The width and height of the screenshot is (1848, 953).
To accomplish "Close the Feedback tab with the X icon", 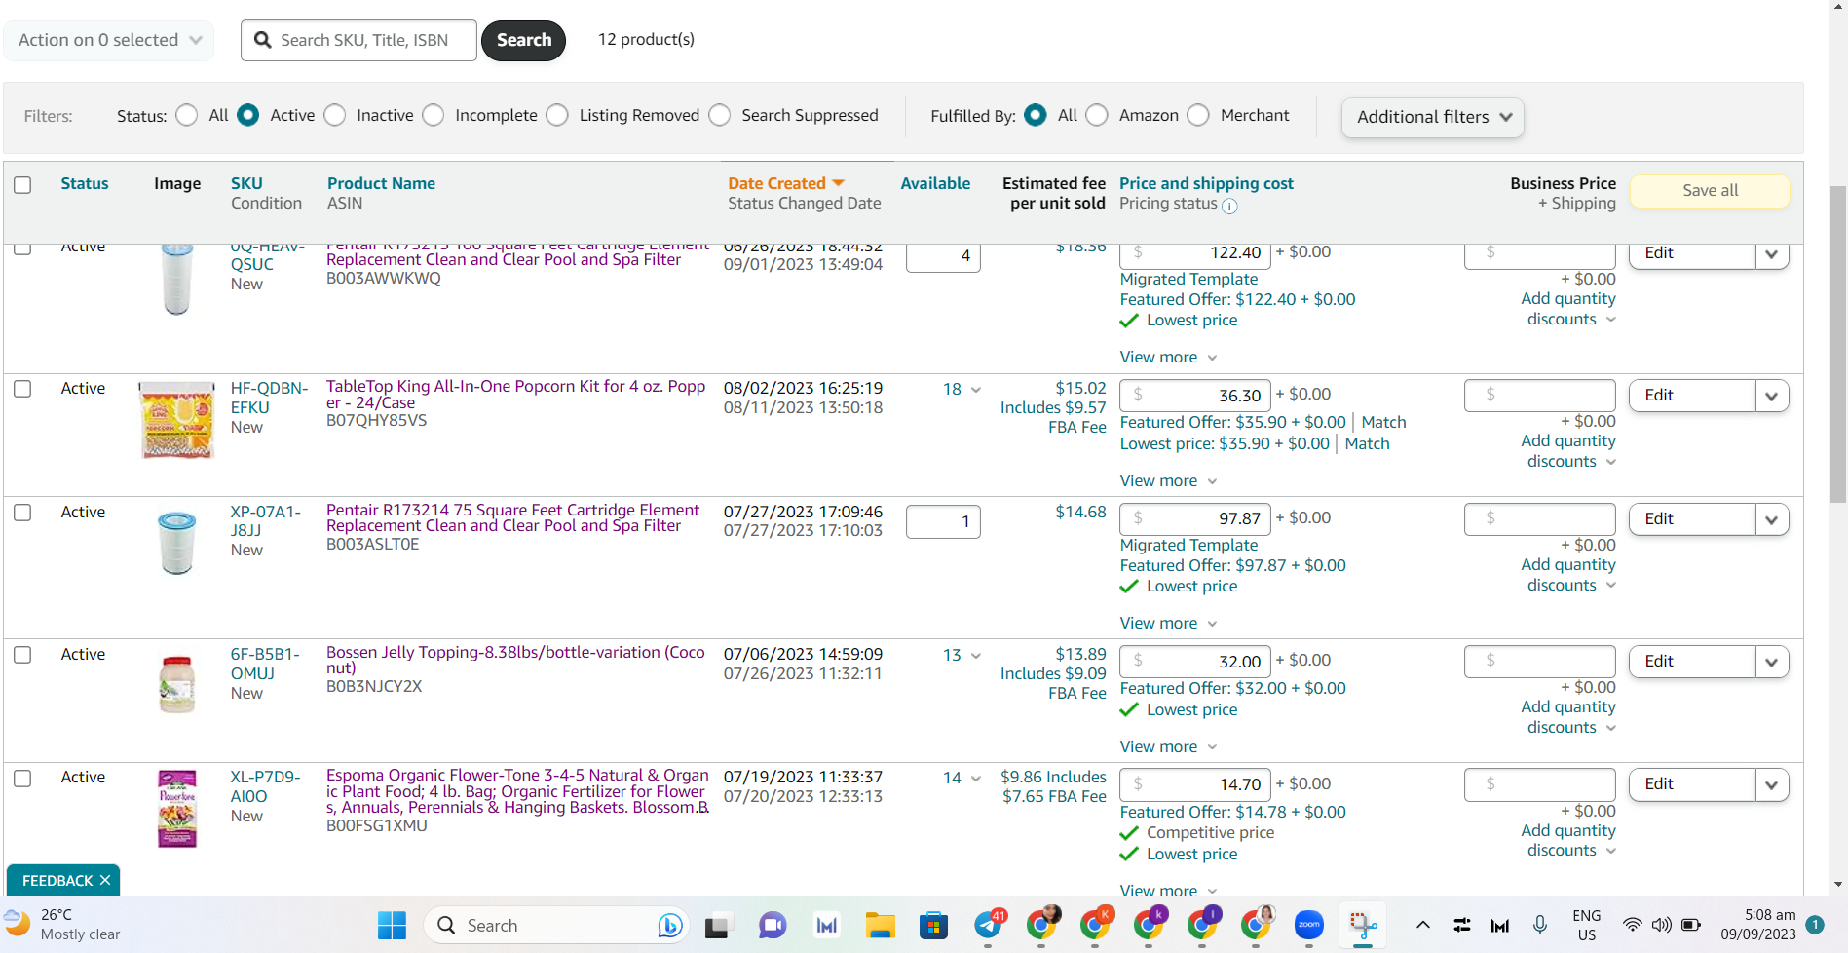I will coord(105,880).
